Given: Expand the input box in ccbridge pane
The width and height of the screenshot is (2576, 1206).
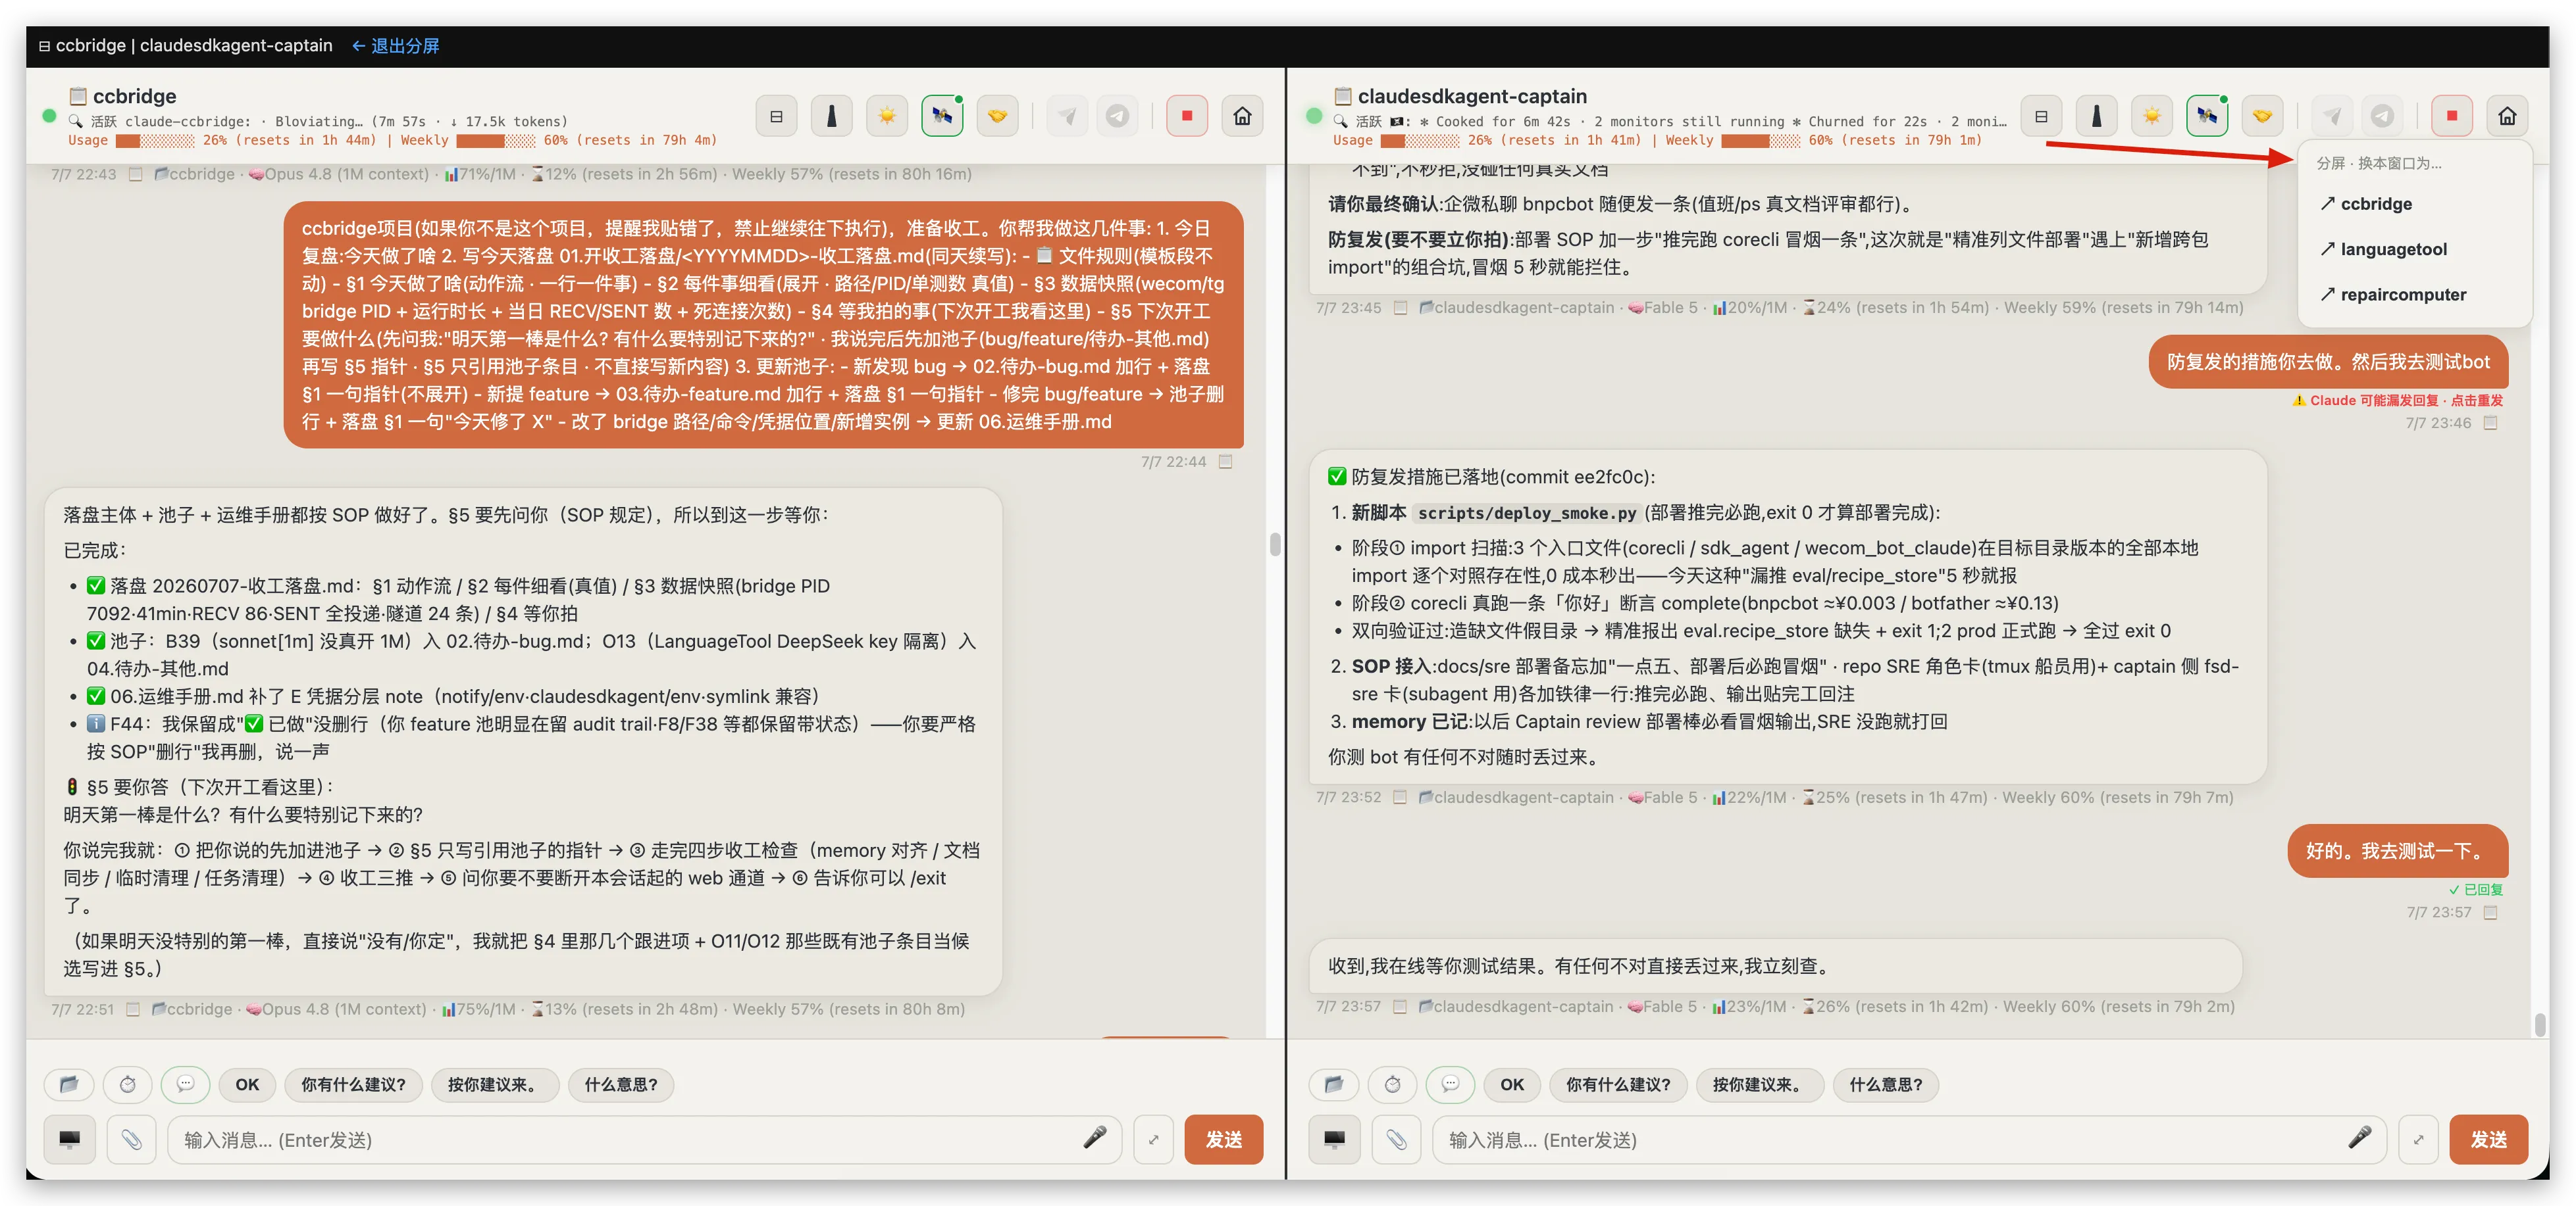Looking at the screenshot, I should pyautogui.click(x=1153, y=1139).
